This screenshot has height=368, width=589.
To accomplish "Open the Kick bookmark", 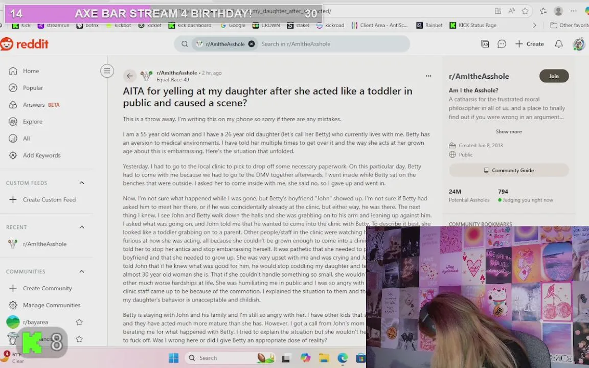I will pyautogui.click(x=21, y=25).
